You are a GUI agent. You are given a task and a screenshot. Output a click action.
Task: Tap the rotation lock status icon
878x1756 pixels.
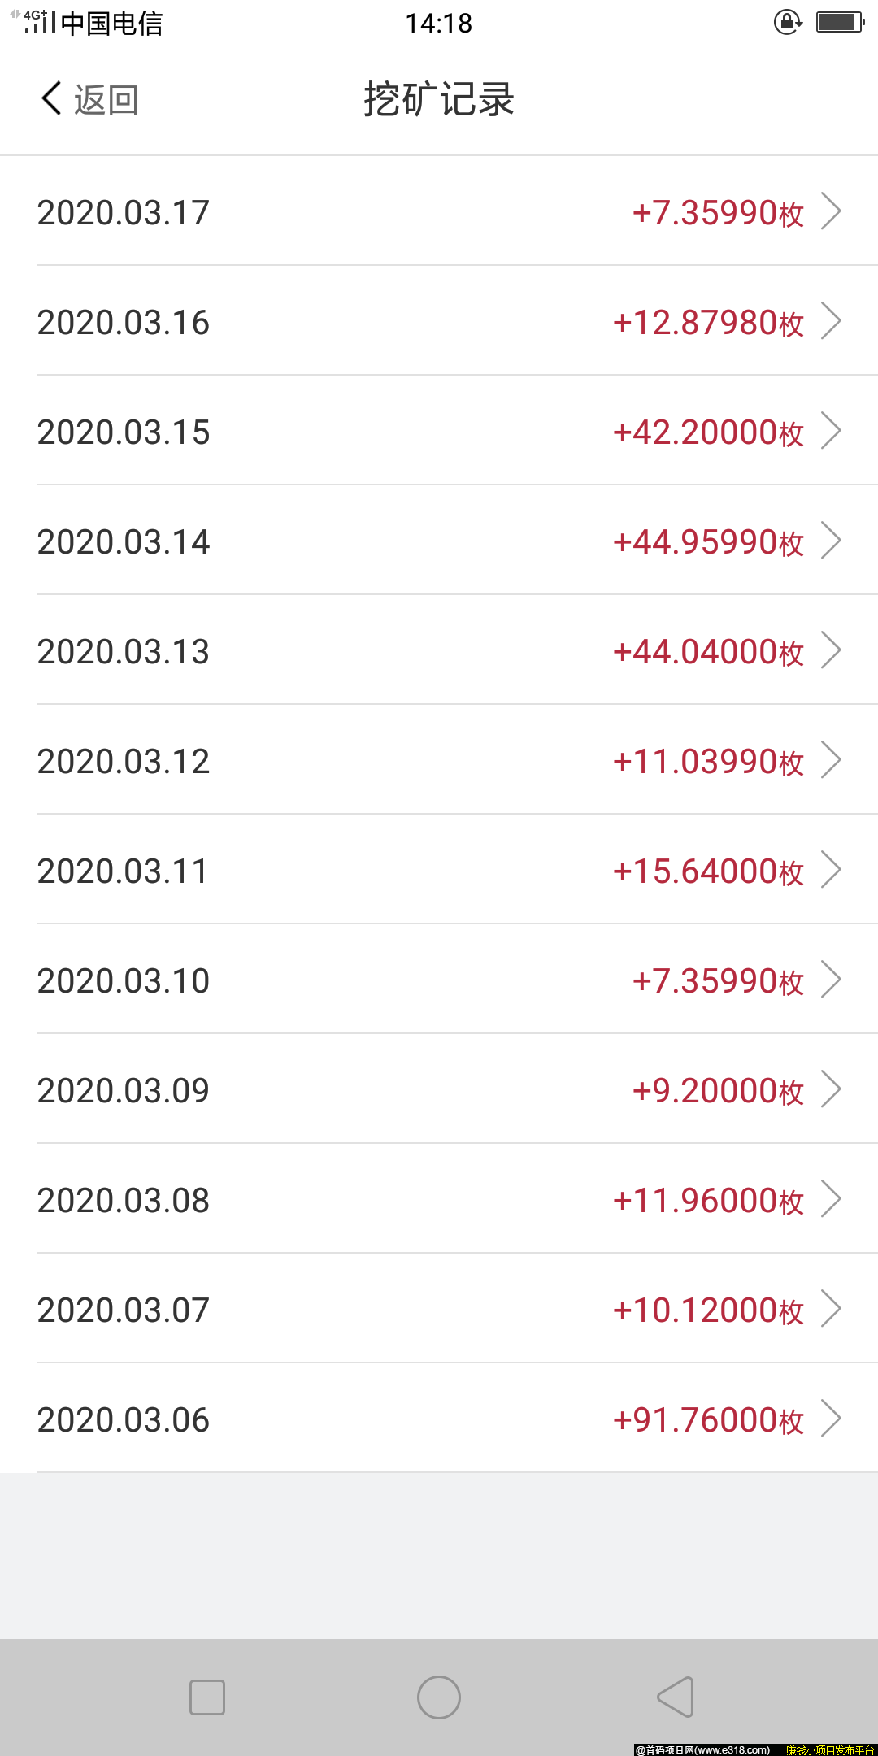(x=787, y=22)
